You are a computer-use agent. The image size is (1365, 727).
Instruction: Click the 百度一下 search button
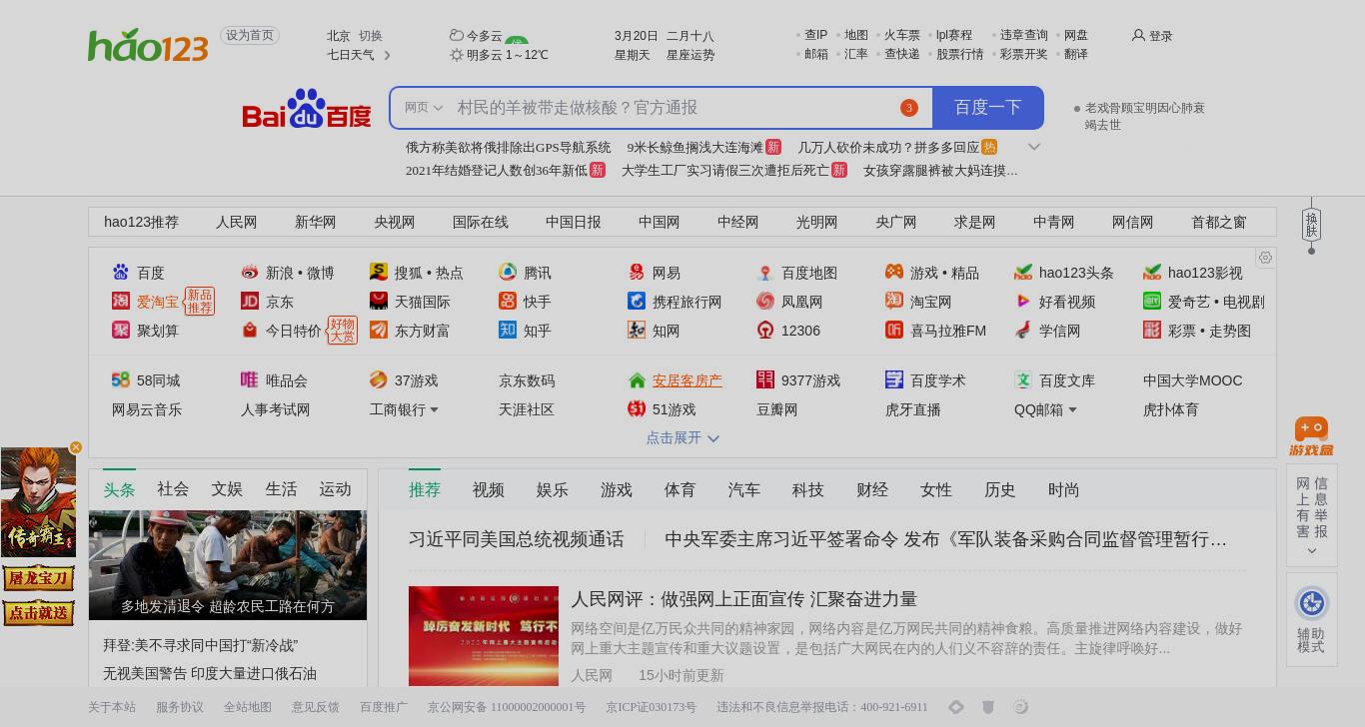(x=988, y=108)
